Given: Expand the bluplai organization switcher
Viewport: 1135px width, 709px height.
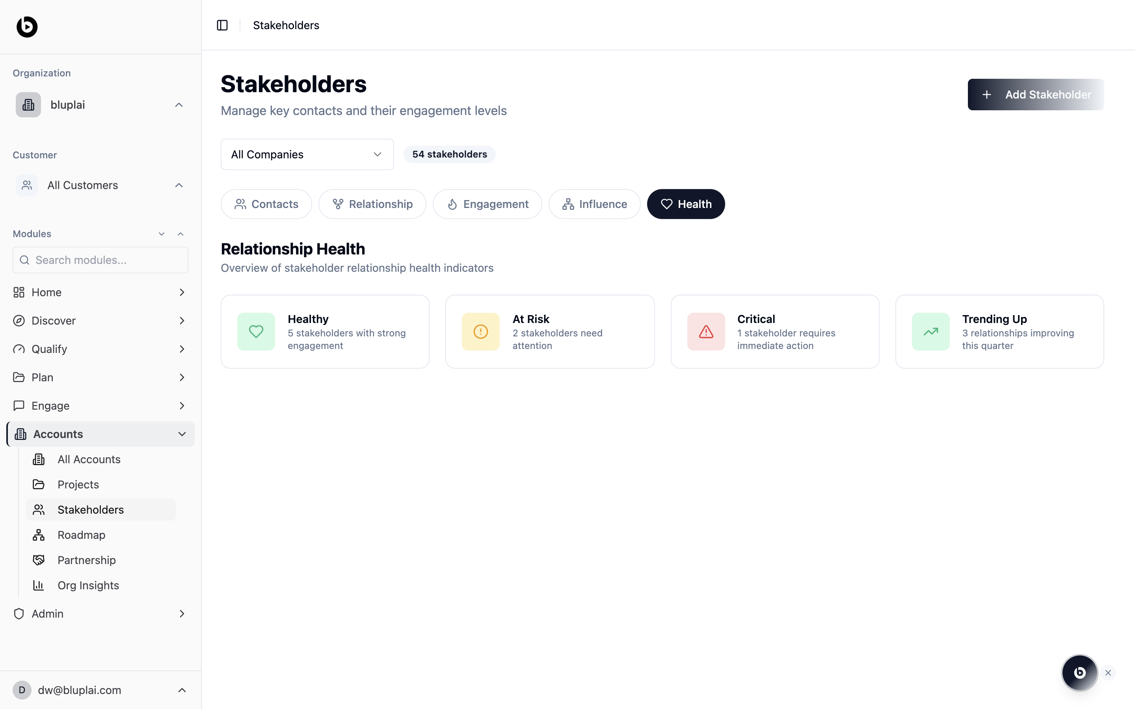Looking at the screenshot, I should (x=179, y=105).
